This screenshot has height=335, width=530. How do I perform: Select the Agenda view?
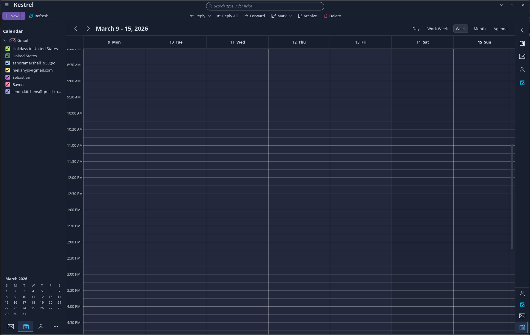coord(500,29)
